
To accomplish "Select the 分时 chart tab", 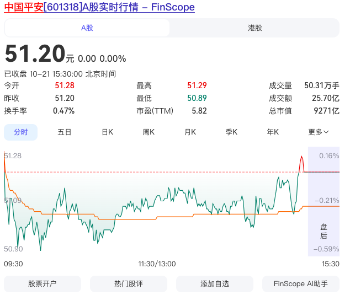I will pos(21,132).
